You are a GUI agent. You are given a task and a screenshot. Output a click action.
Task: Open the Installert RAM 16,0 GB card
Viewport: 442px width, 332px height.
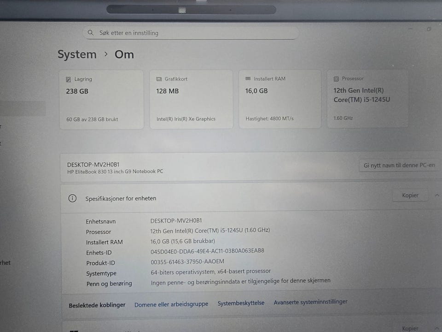[279, 99]
